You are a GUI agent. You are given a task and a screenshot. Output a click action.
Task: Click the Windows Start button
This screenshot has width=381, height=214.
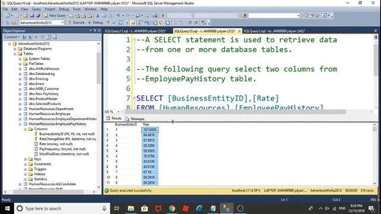click(x=7, y=209)
